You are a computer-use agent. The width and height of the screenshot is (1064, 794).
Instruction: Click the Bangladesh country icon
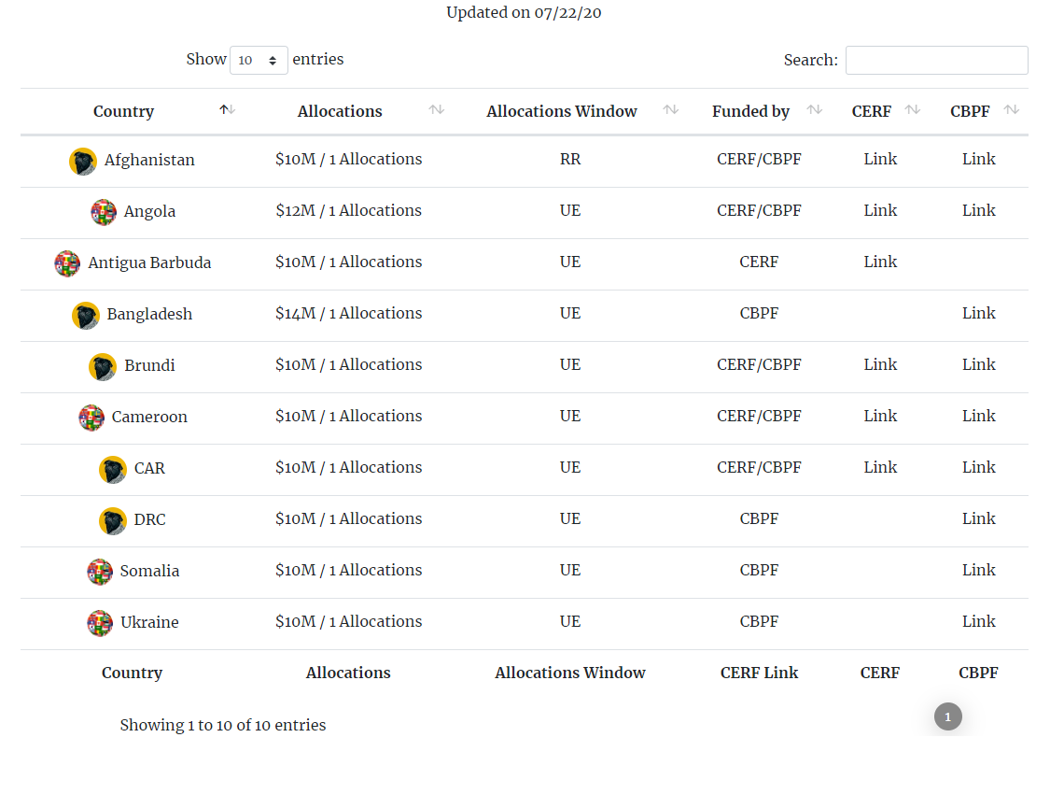tap(86, 315)
